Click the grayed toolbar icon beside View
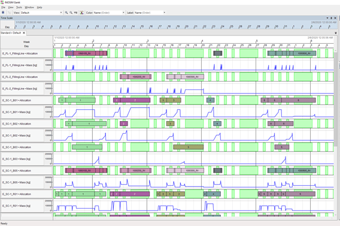The width and height of the screenshot is (340, 226). [x=9, y=13]
